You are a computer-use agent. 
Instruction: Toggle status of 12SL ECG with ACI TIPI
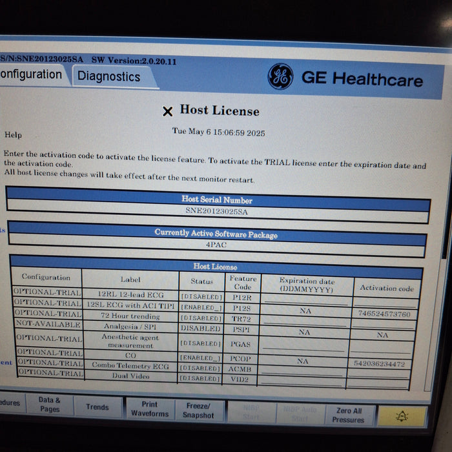point(201,307)
